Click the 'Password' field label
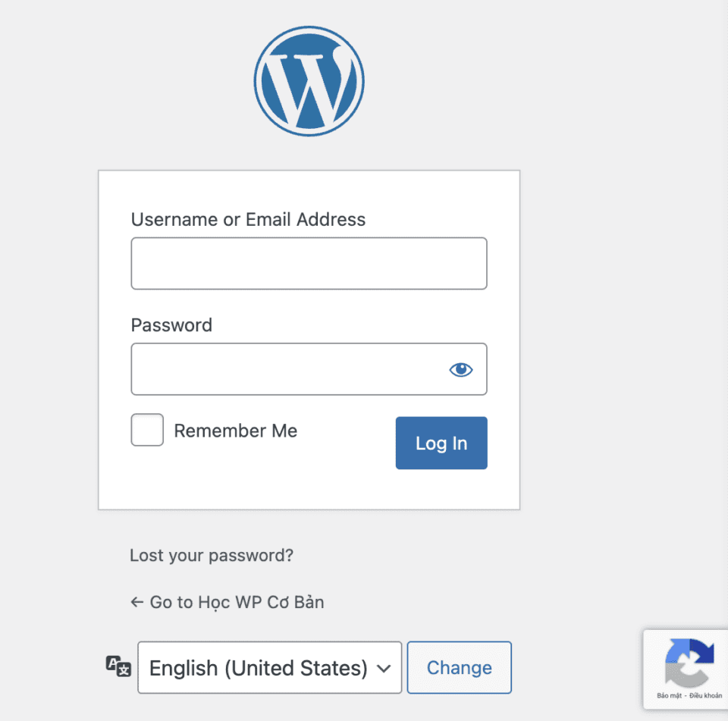 [171, 325]
